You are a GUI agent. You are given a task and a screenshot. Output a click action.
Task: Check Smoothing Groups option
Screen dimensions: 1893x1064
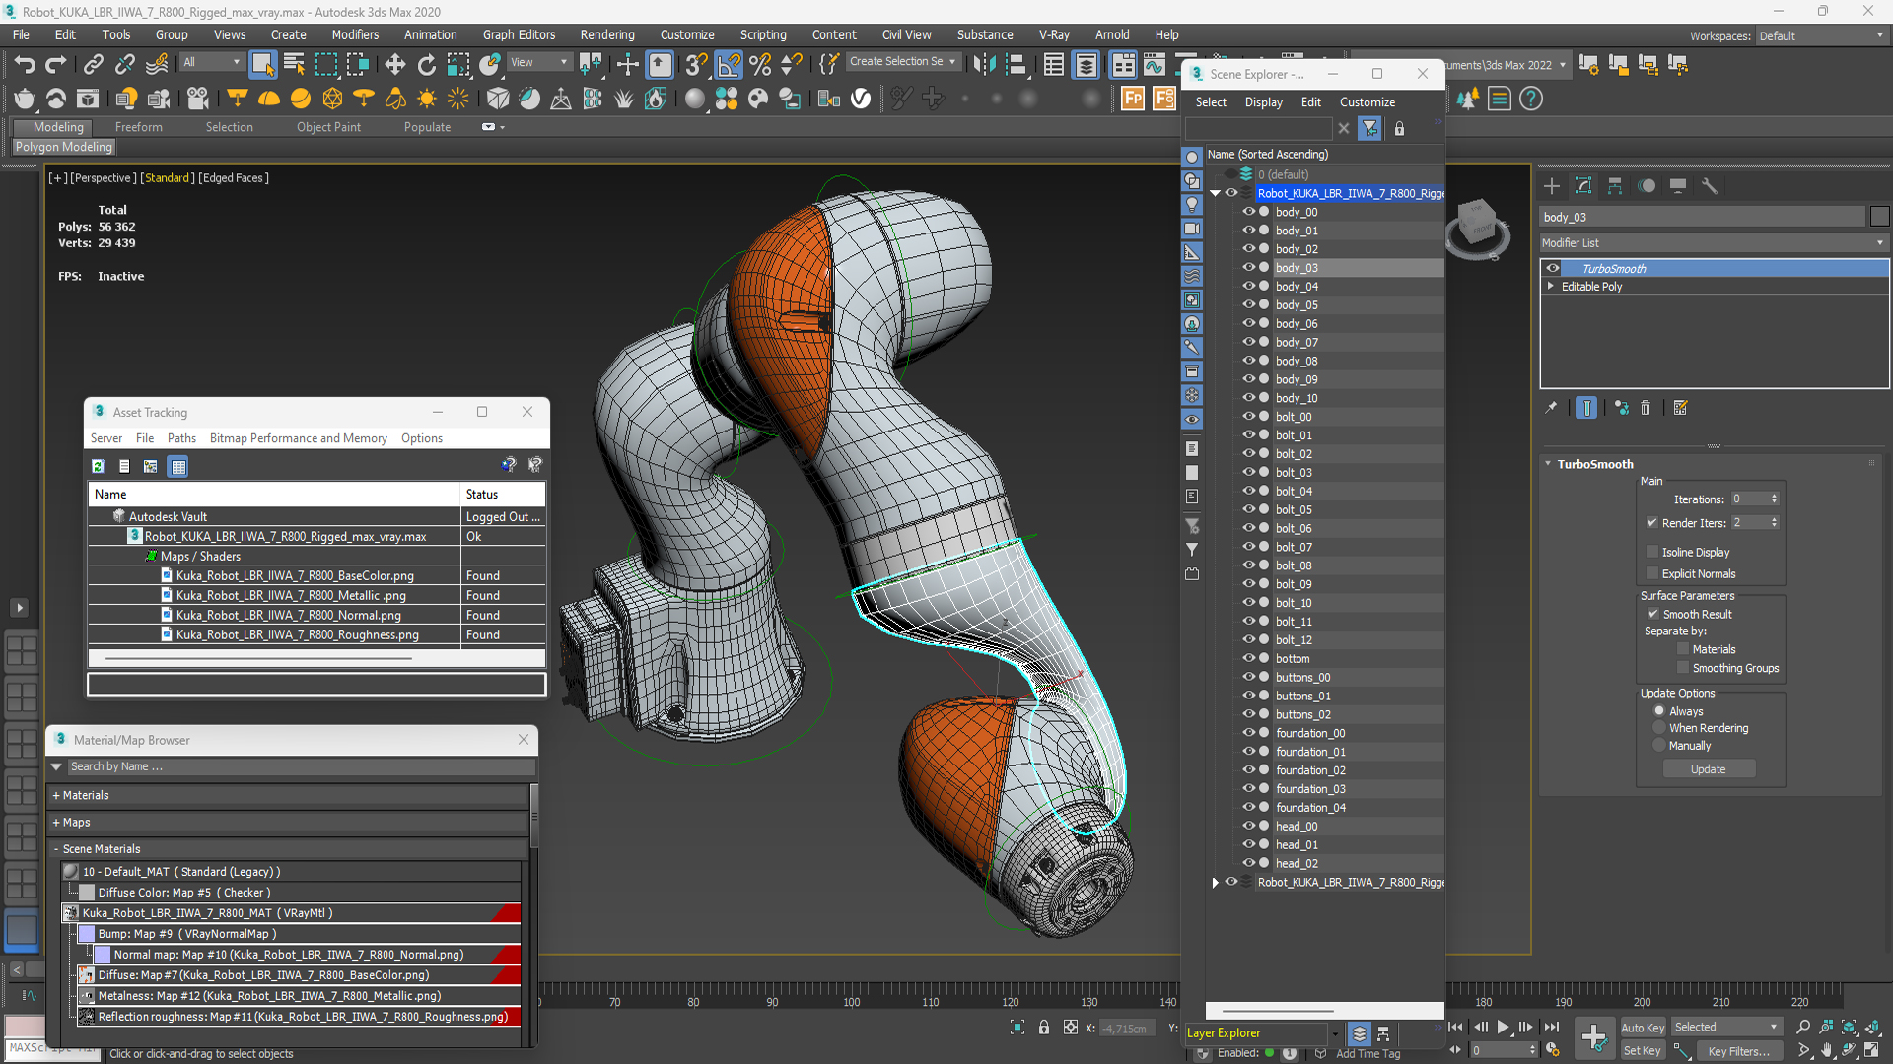coord(1683,668)
